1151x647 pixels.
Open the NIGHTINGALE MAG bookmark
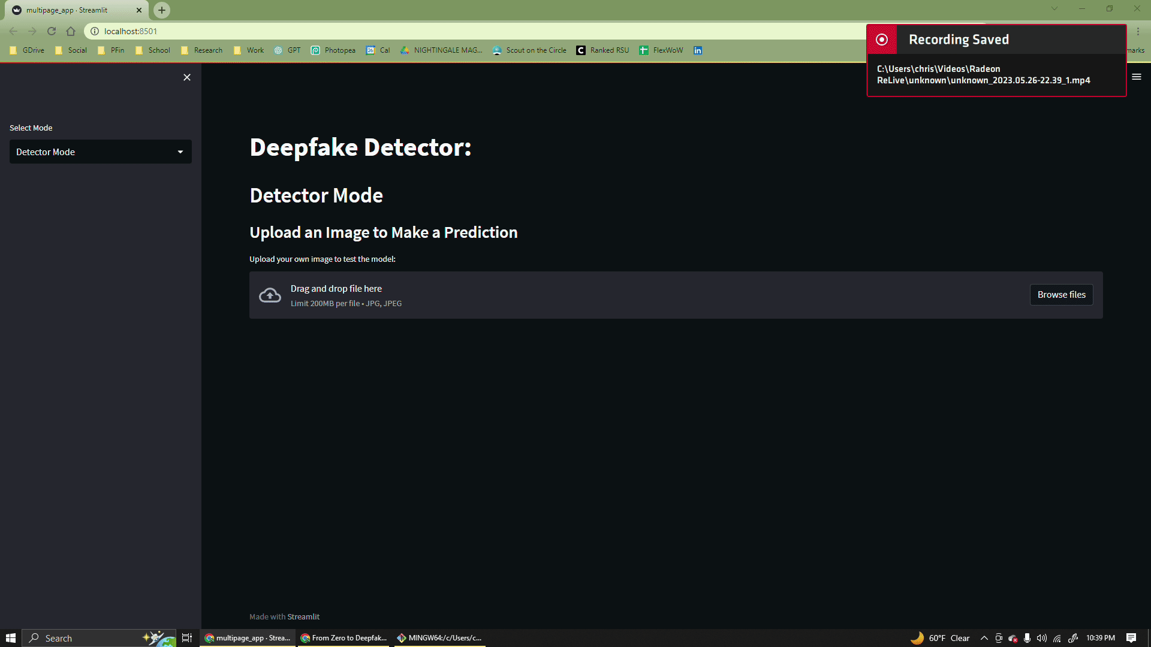tap(441, 50)
